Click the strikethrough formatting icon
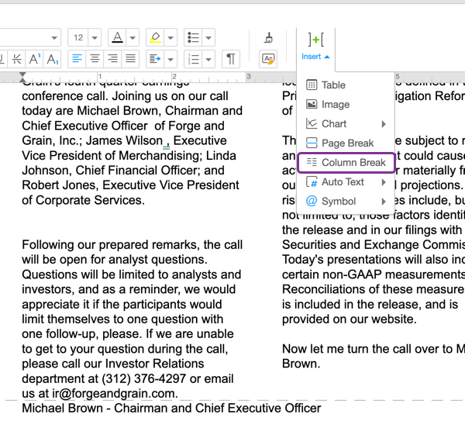The height and width of the screenshot is (421, 465). (x=17, y=59)
